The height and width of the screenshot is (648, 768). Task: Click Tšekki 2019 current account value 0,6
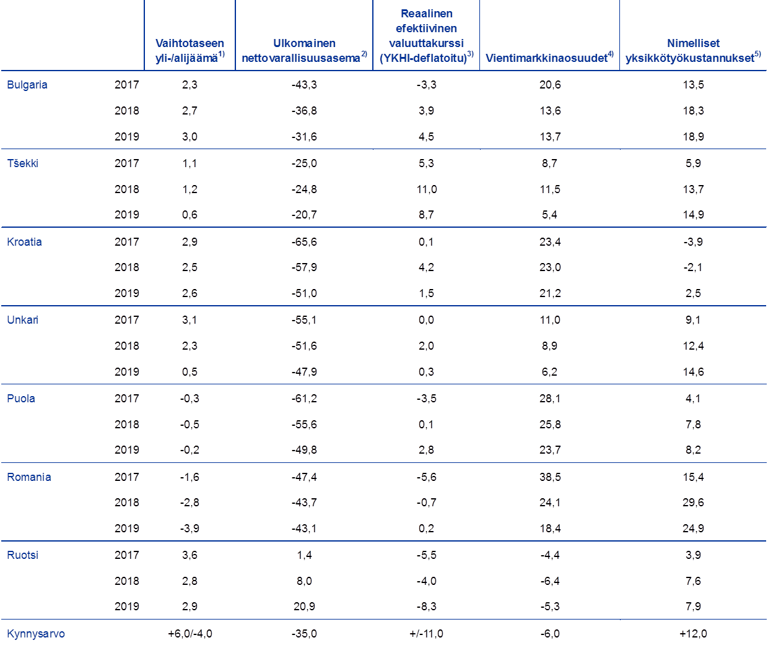[190, 215]
